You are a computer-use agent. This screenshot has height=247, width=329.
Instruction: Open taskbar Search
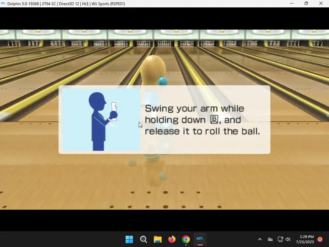coord(144,239)
